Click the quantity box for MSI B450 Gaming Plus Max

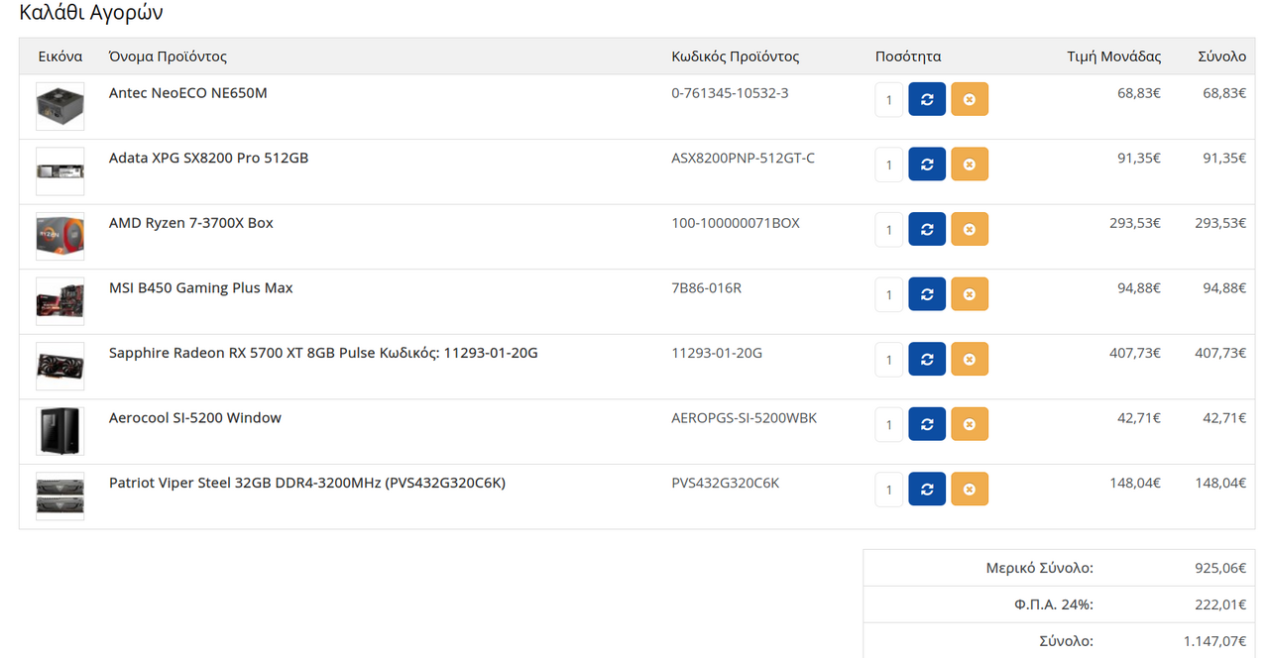coord(889,294)
